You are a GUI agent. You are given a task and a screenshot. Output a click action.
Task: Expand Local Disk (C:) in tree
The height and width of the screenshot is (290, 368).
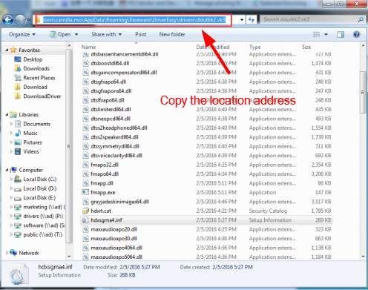coord(11,179)
